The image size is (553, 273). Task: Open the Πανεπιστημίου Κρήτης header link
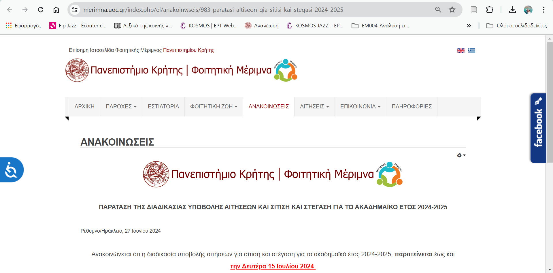click(188, 50)
